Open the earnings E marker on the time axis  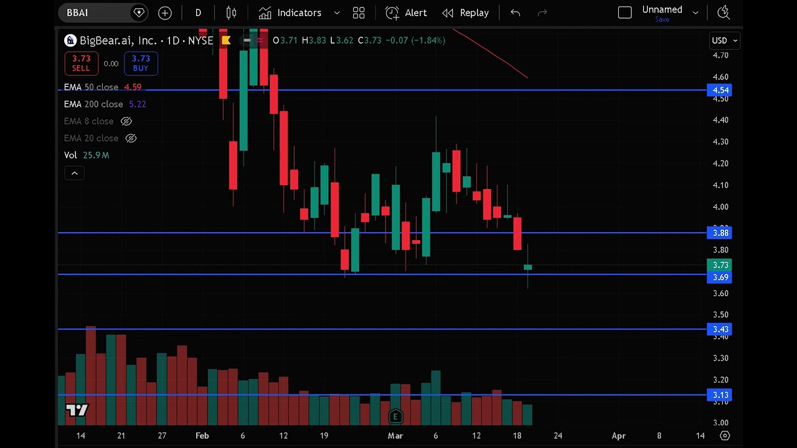pyautogui.click(x=395, y=416)
